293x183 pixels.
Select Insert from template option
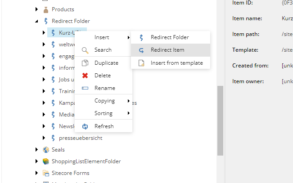pos(176,63)
